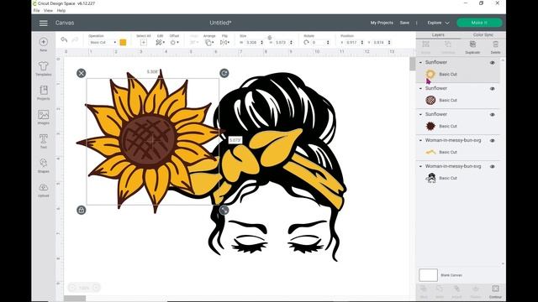Click the Upload icon
538x302 pixels.
[43, 187]
